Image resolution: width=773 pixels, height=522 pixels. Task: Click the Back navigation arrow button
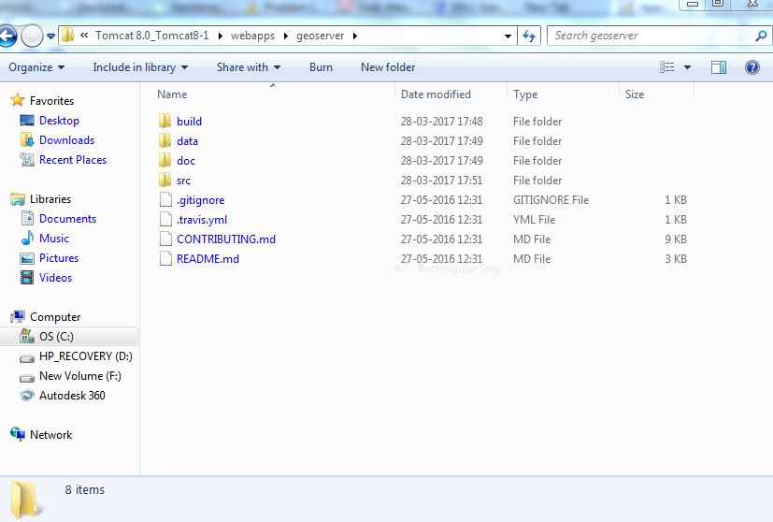click(7, 36)
